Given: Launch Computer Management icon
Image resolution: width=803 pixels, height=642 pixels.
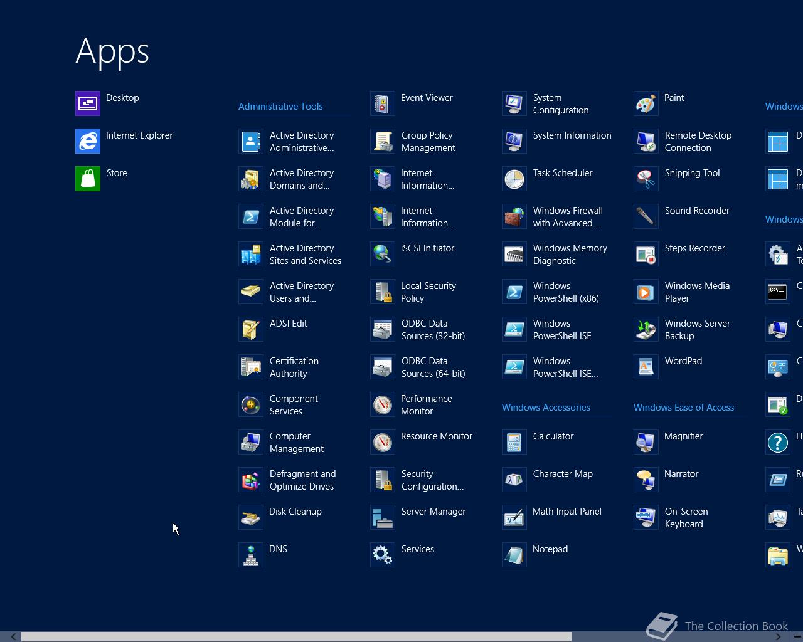Looking at the screenshot, I should (x=251, y=442).
